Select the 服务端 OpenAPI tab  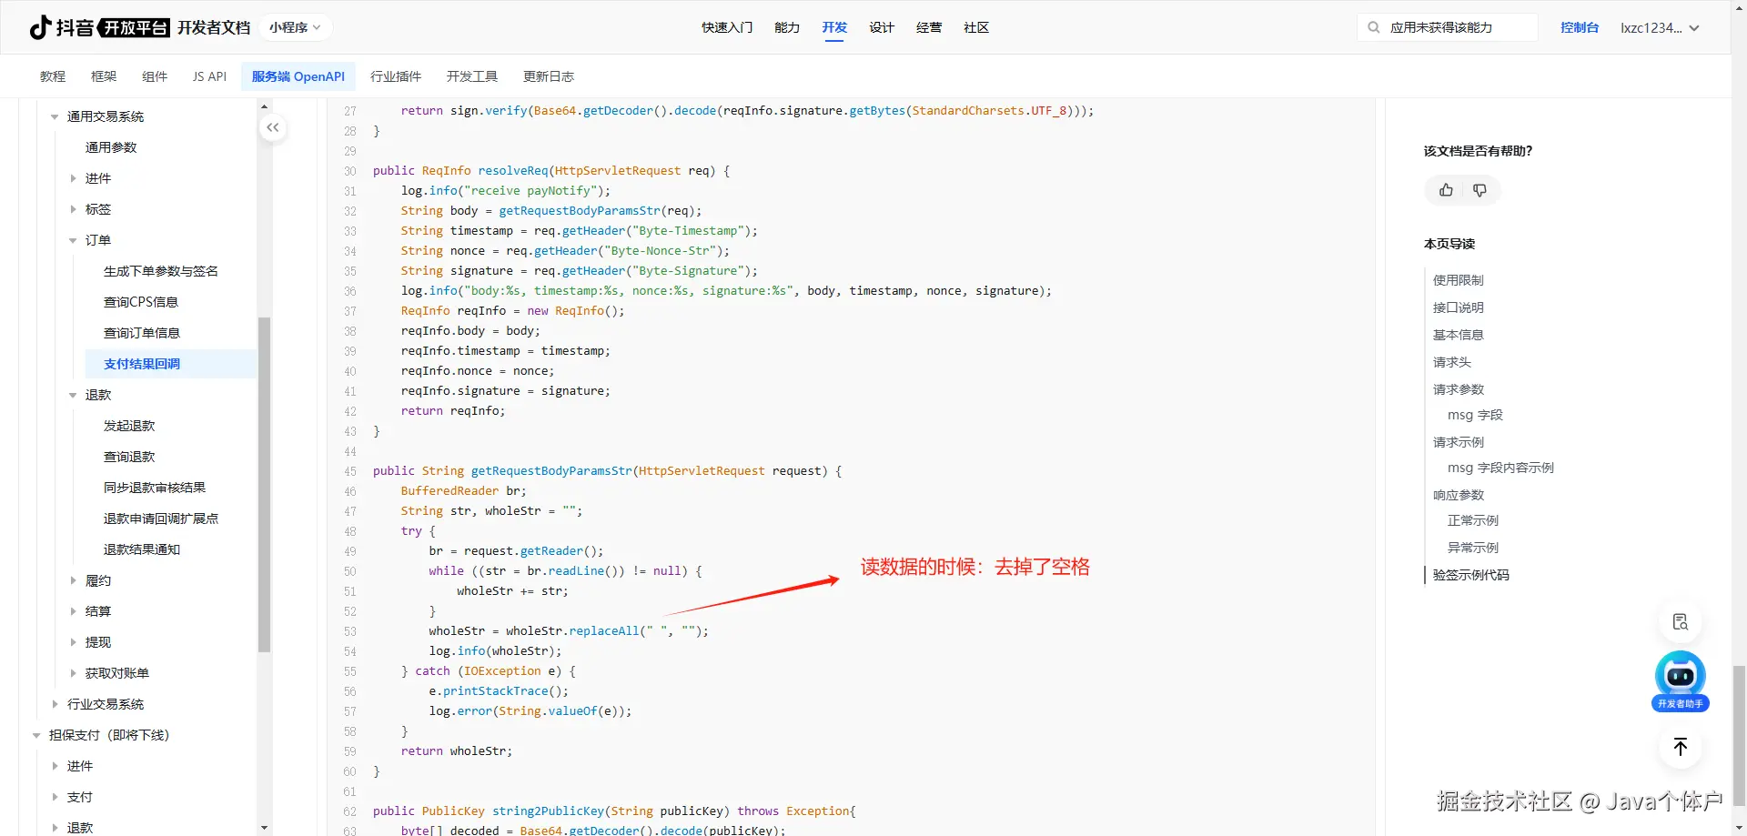pos(298,76)
